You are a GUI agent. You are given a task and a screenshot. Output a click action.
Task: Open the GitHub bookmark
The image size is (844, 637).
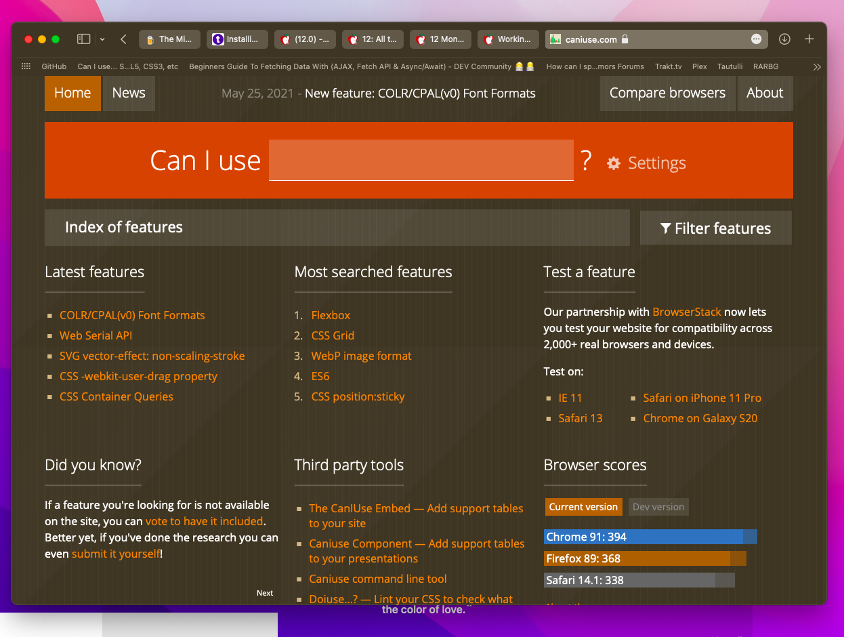(54, 66)
